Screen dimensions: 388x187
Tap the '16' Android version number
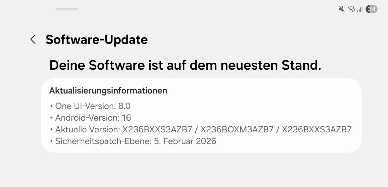click(126, 118)
